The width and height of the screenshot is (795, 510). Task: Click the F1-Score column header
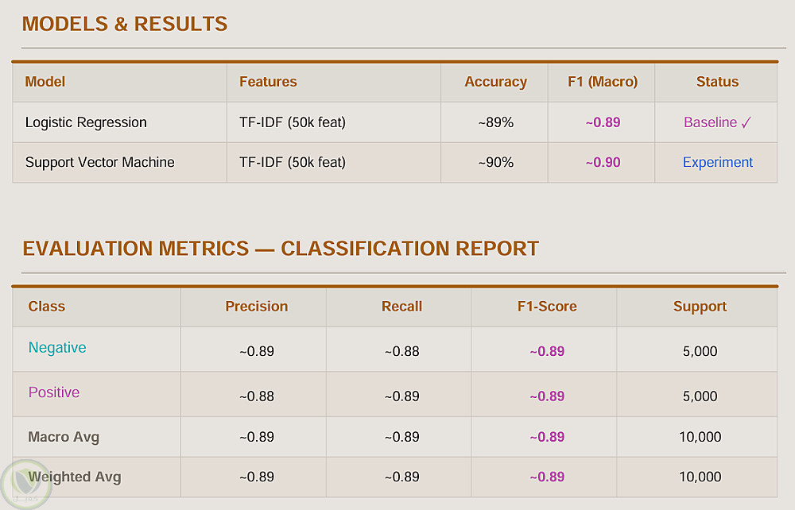(x=546, y=307)
